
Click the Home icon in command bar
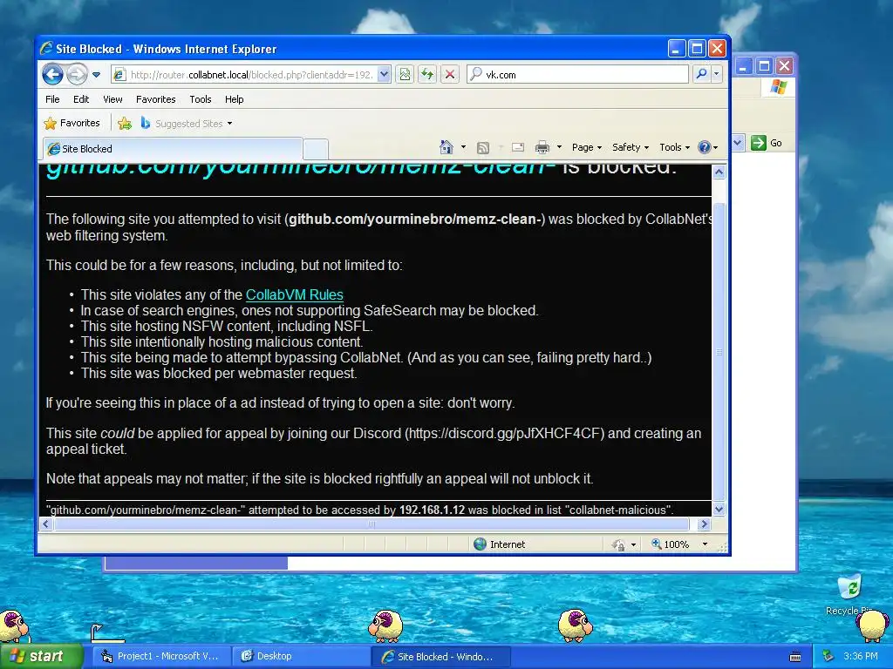click(446, 147)
